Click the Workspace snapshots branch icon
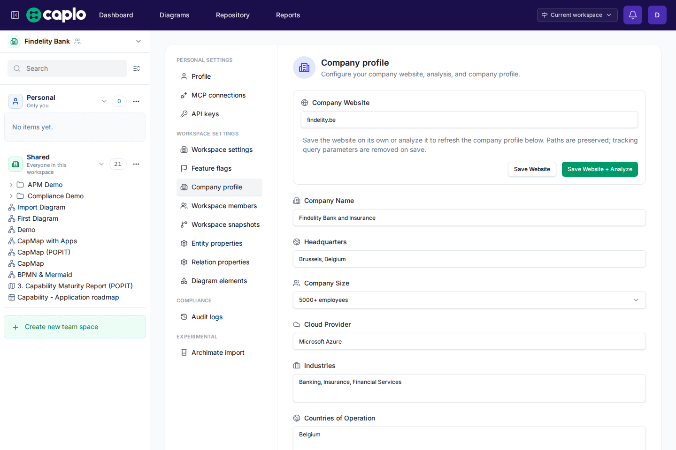This screenshot has width=676, height=450. click(184, 225)
